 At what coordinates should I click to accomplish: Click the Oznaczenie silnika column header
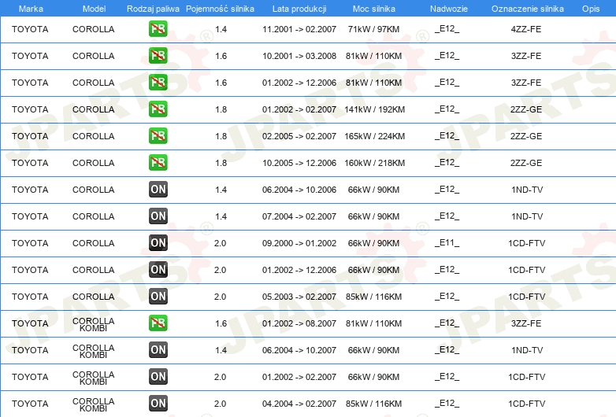click(x=527, y=9)
